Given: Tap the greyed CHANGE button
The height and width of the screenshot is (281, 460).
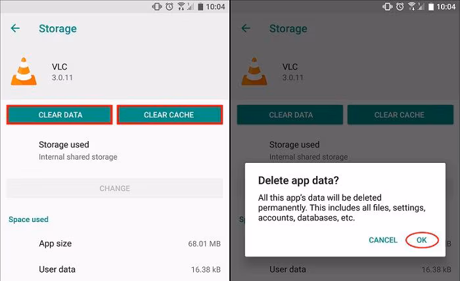Looking at the screenshot, I should click(115, 188).
